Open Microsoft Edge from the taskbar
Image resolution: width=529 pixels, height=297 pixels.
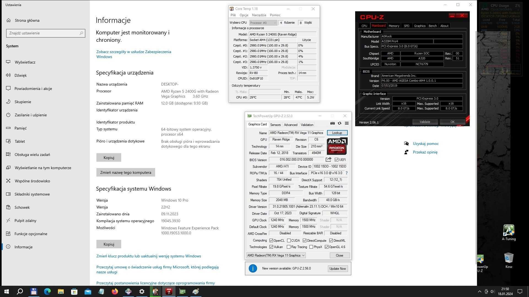pyautogui.click(x=47, y=291)
